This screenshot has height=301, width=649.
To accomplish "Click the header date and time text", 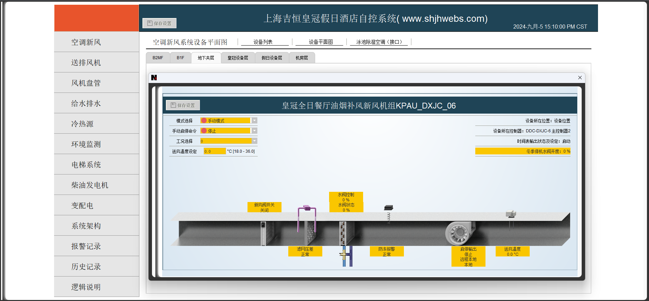I will (550, 27).
